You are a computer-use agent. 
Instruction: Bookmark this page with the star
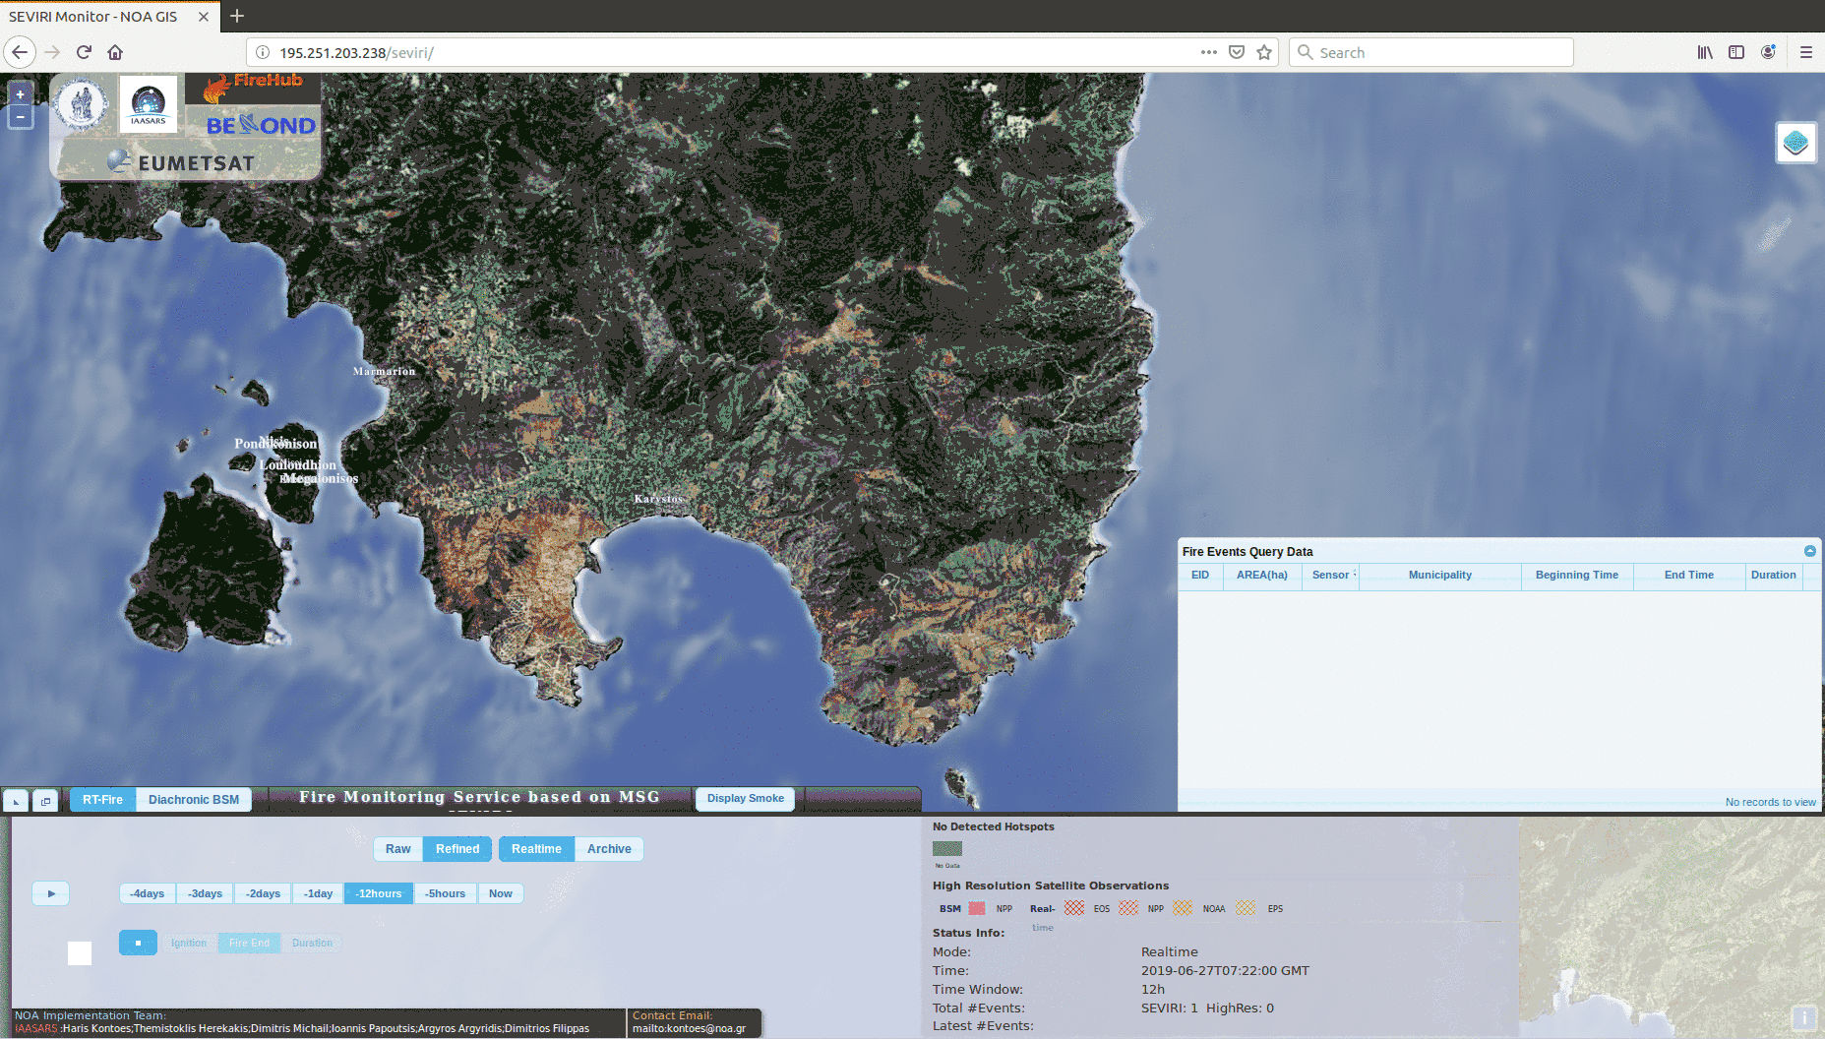pos(1264,52)
